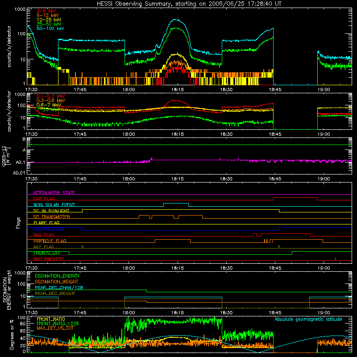Click the REAR_DEC_WEIGHT legend label
The width and height of the screenshot is (357, 357).
[x=55, y=294]
